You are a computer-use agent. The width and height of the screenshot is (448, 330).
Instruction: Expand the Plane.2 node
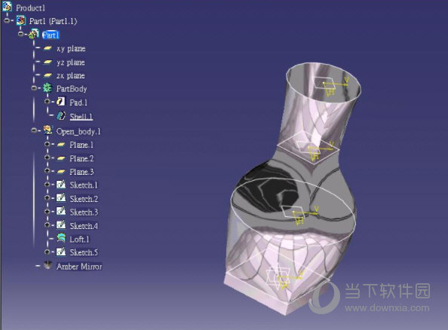(x=48, y=157)
